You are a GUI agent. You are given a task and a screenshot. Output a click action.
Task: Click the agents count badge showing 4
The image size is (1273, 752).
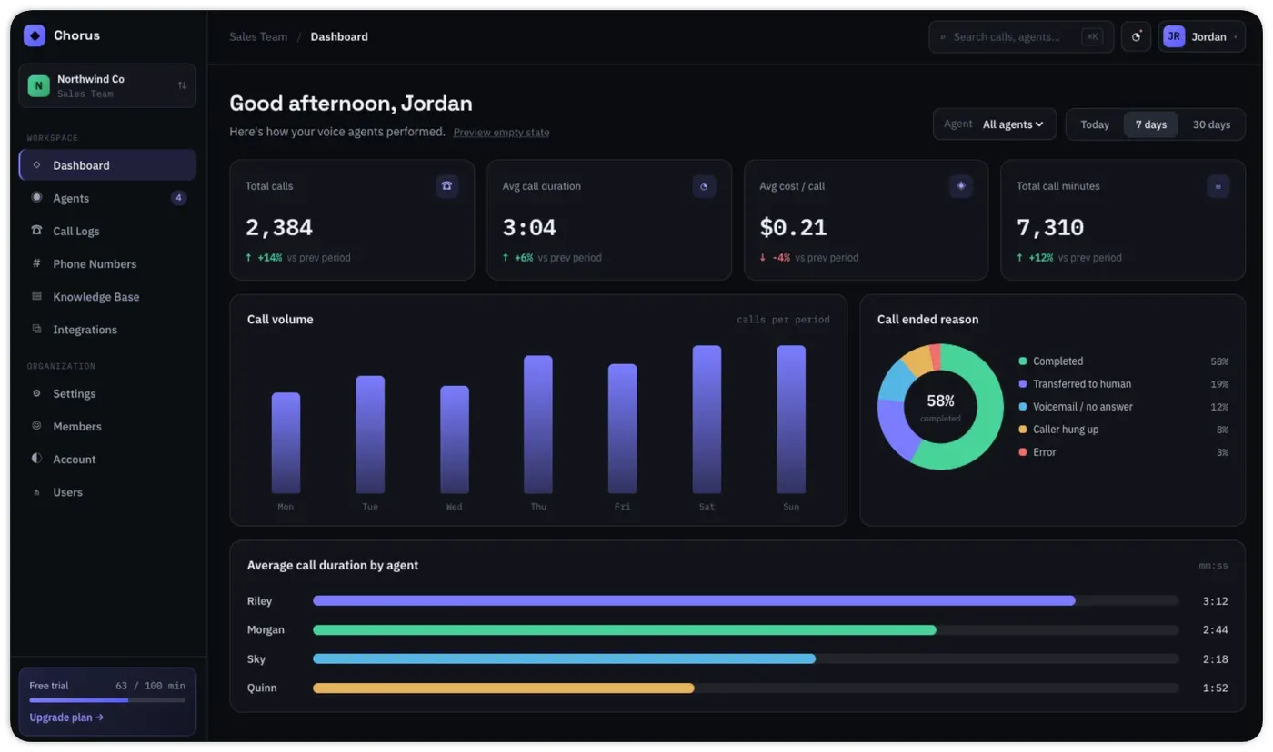click(x=179, y=198)
